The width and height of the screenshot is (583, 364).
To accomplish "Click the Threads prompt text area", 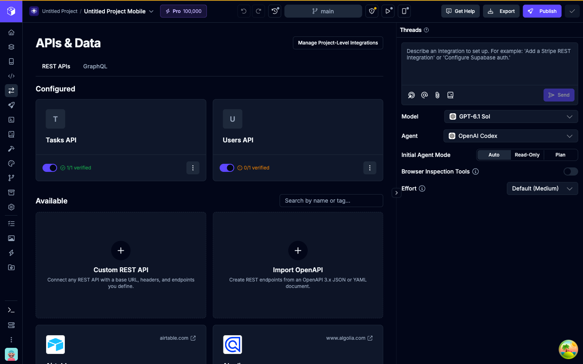I will [x=489, y=64].
